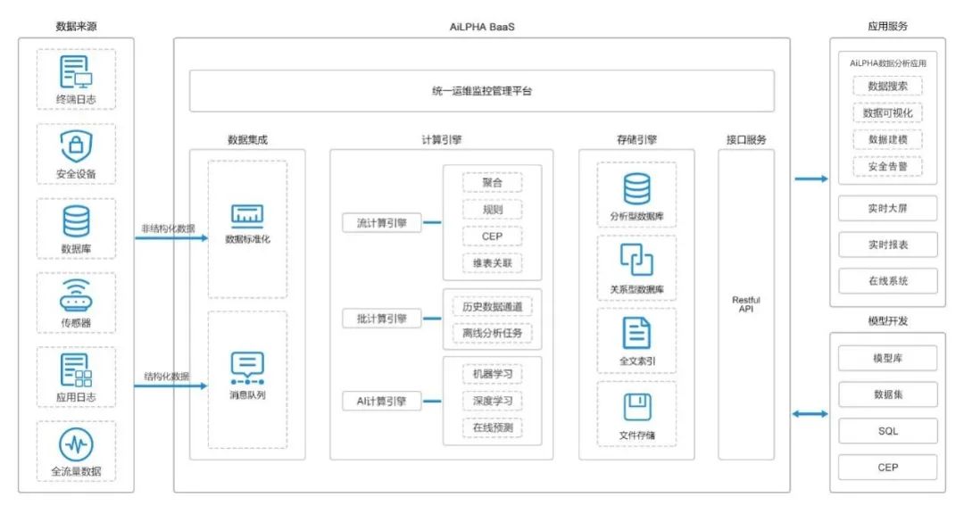Click the Restful API label
Screen dimensions: 964x514
(745, 304)
